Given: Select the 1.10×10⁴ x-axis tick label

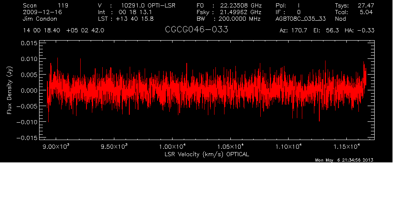Looking at the screenshot, I should [289, 147].
